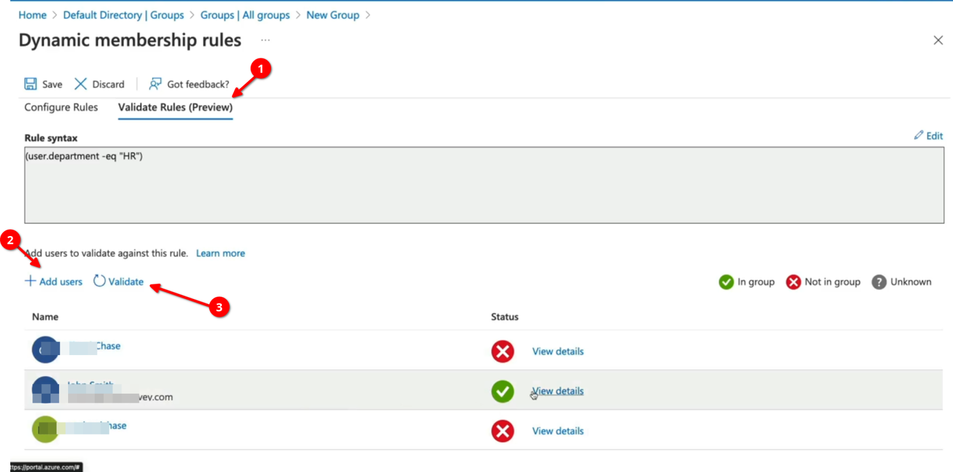Click the Discard X icon

coord(81,84)
